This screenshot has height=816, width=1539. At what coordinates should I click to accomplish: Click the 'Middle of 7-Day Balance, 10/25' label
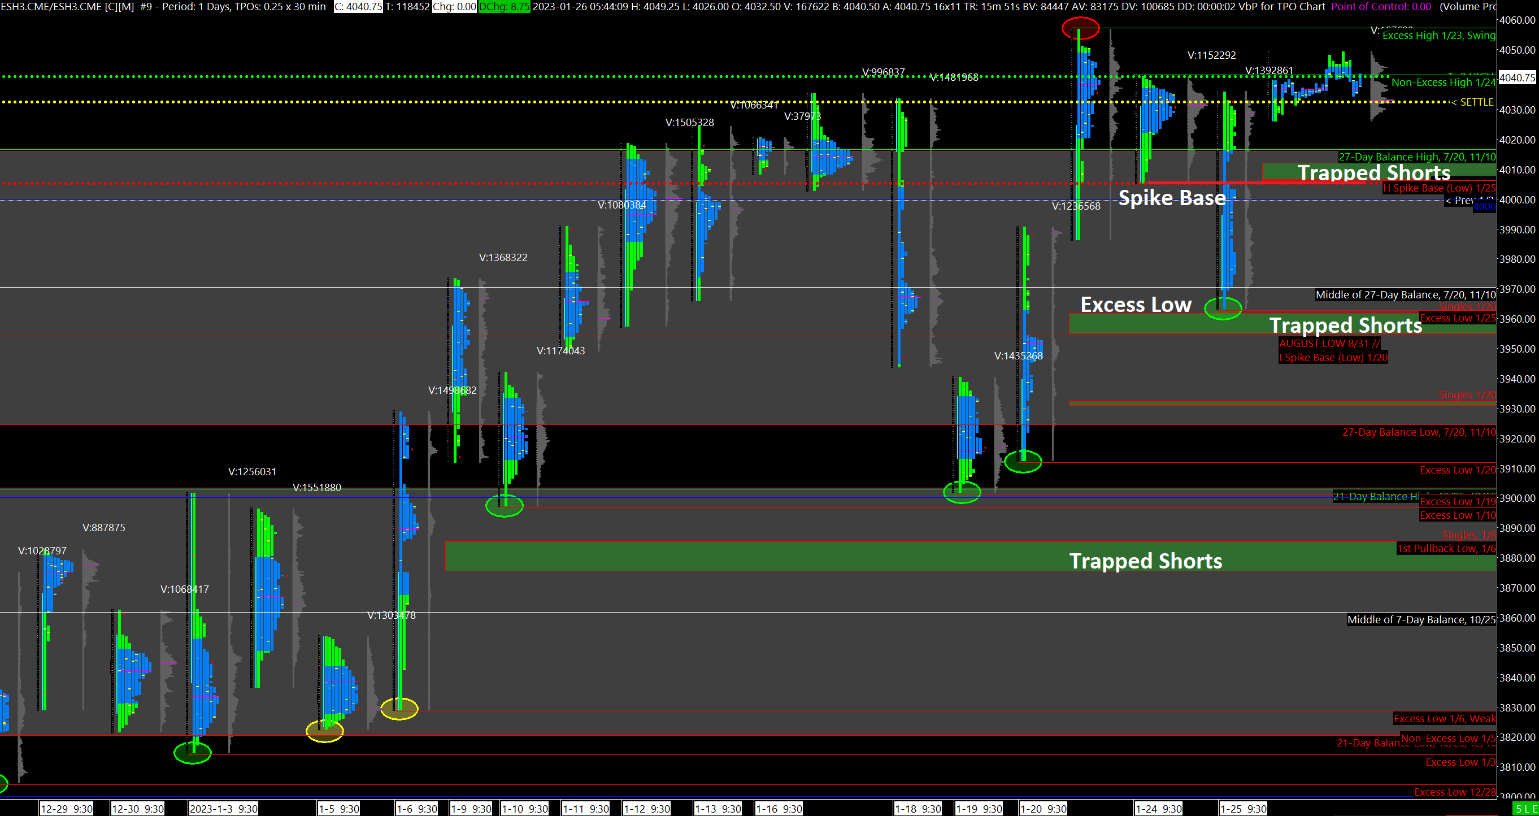1421,619
